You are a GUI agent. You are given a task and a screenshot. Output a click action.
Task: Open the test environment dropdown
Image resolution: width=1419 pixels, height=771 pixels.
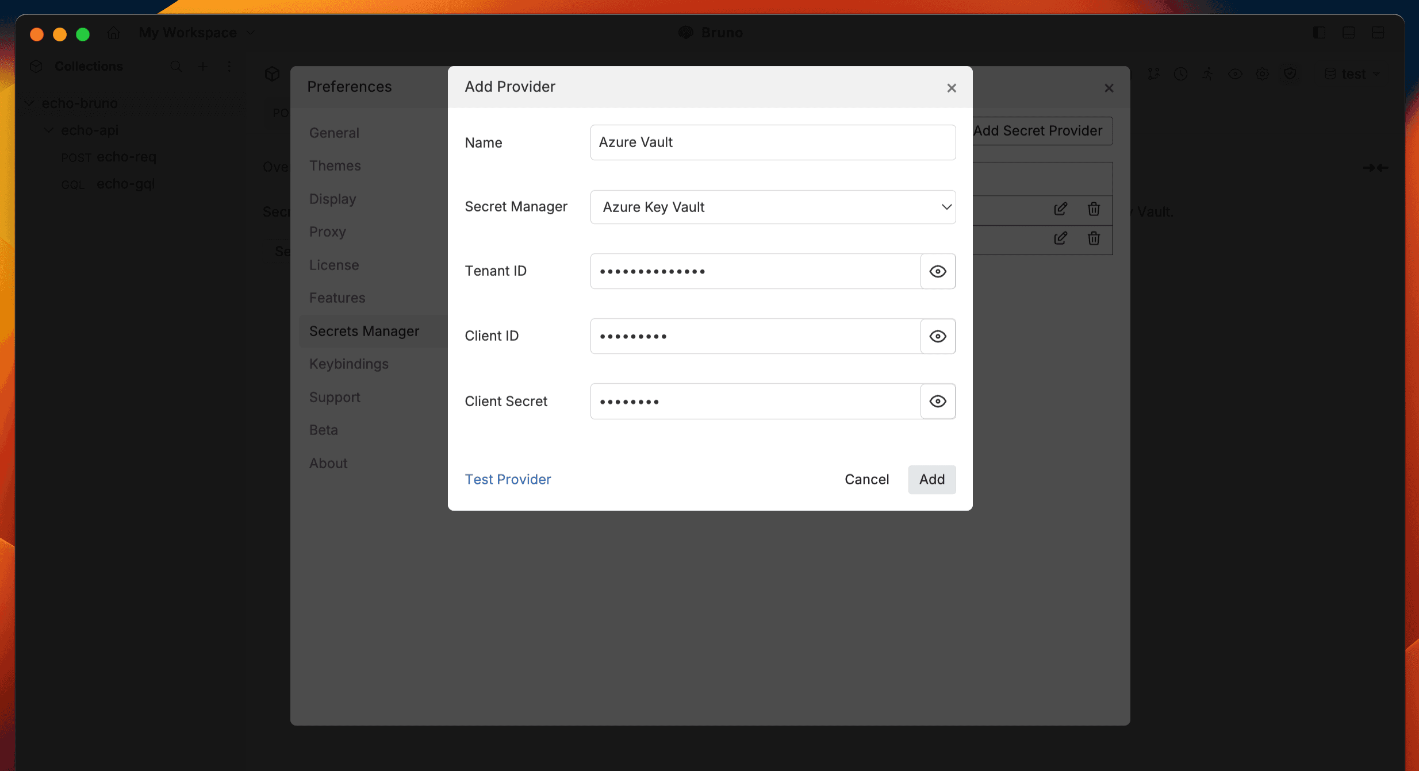pos(1352,74)
